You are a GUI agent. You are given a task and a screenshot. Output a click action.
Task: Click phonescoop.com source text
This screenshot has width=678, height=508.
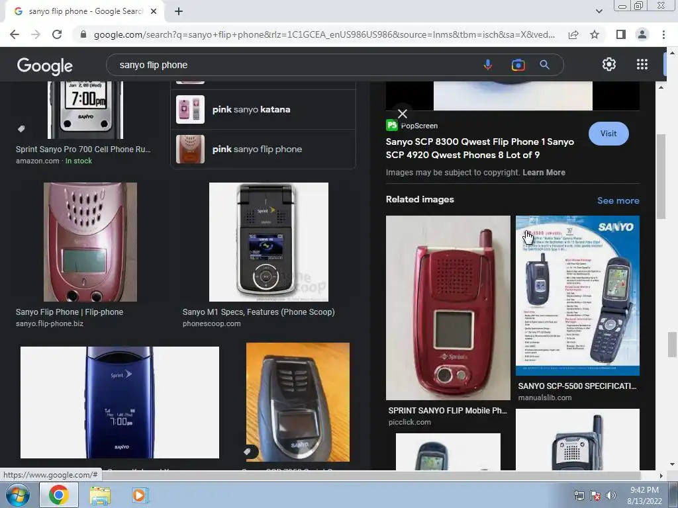pos(211,323)
